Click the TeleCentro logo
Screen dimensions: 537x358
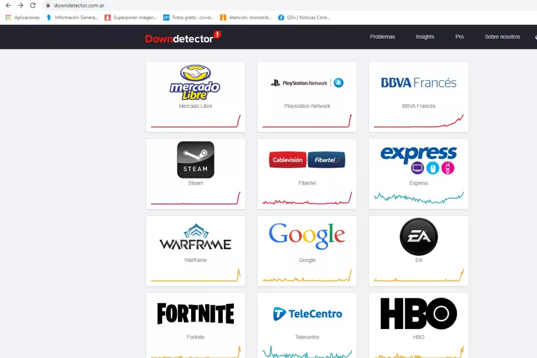pos(307,313)
